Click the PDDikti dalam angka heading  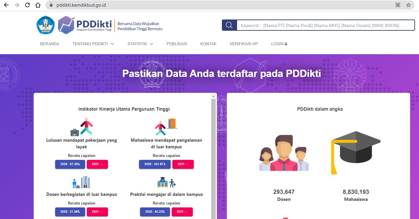point(320,109)
